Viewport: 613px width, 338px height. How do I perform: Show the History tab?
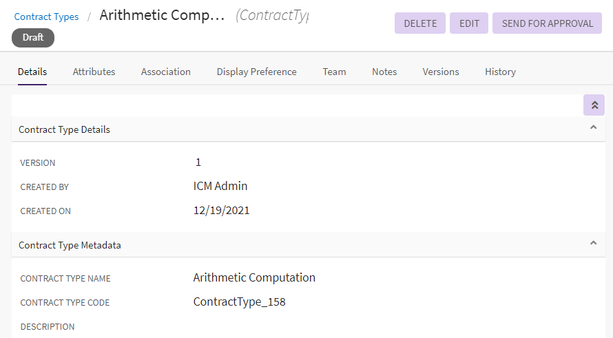(x=500, y=72)
